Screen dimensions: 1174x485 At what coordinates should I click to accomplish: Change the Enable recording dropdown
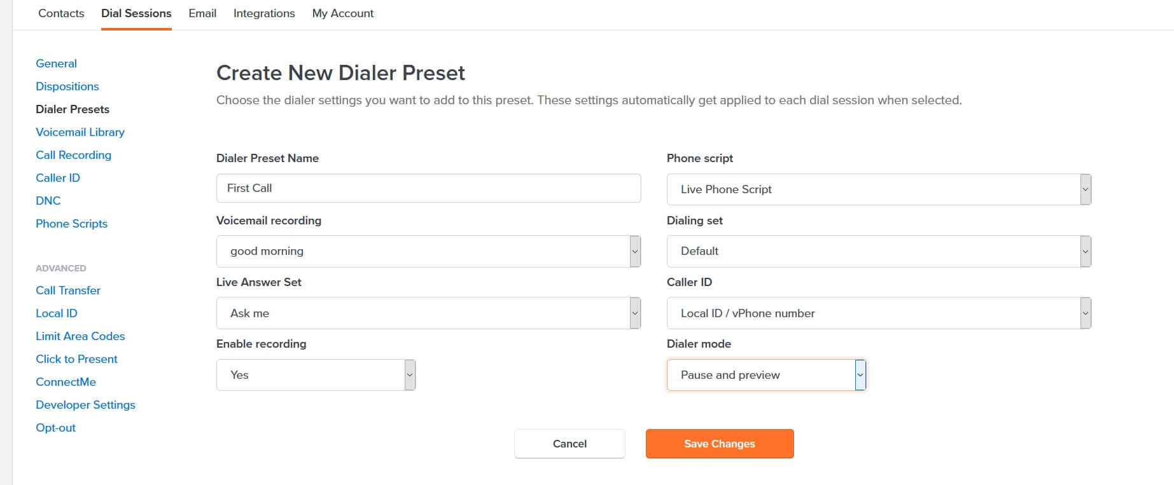click(x=316, y=375)
